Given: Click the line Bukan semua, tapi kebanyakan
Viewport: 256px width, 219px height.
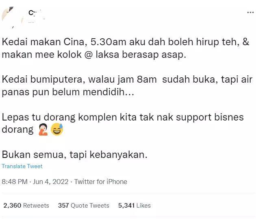Looking at the screenshot, I should click(75, 154).
